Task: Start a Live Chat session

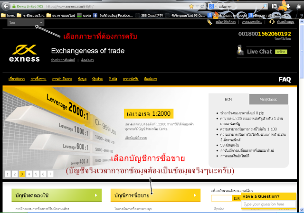Action: click(x=260, y=52)
